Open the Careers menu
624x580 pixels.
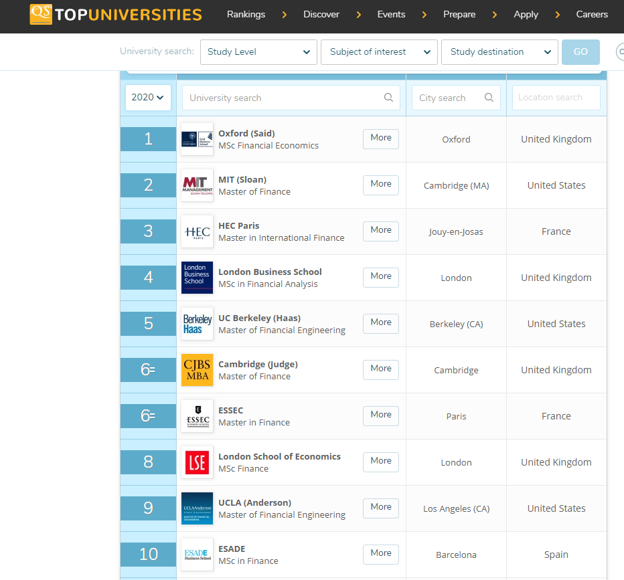[592, 14]
